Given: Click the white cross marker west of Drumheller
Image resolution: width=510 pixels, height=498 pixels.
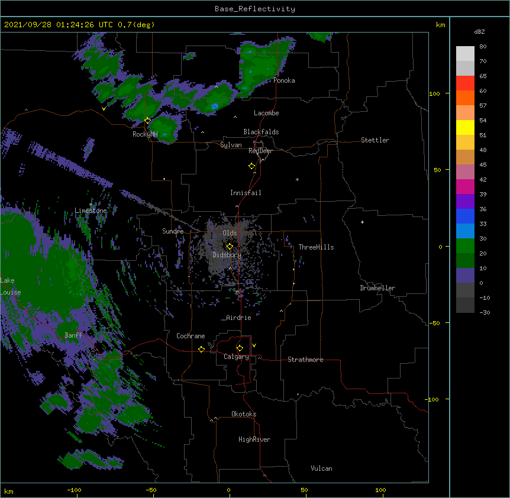Looking at the screenshot, I should (362, 222).
